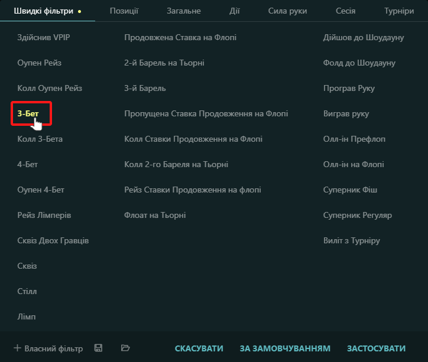Choose Колл 2-го Бареля на Тьорні
This screenshot has width=428, height=362.
pos(176,164)
